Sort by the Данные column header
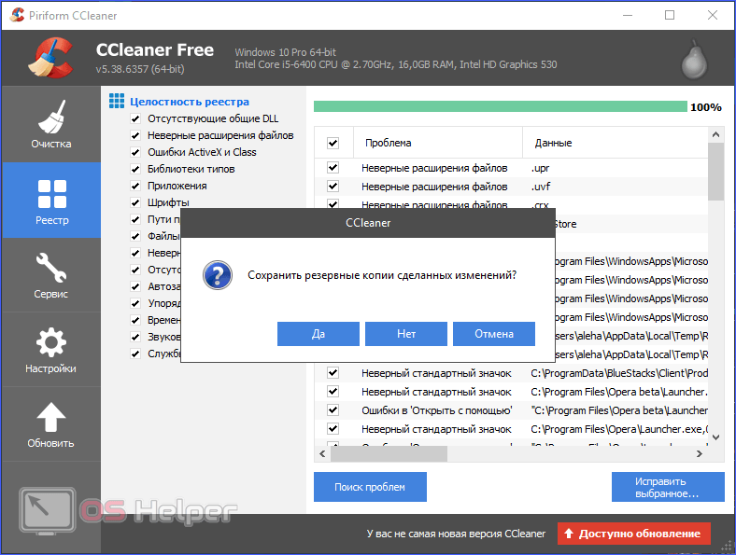736x555 pixels. pos(615,143)
